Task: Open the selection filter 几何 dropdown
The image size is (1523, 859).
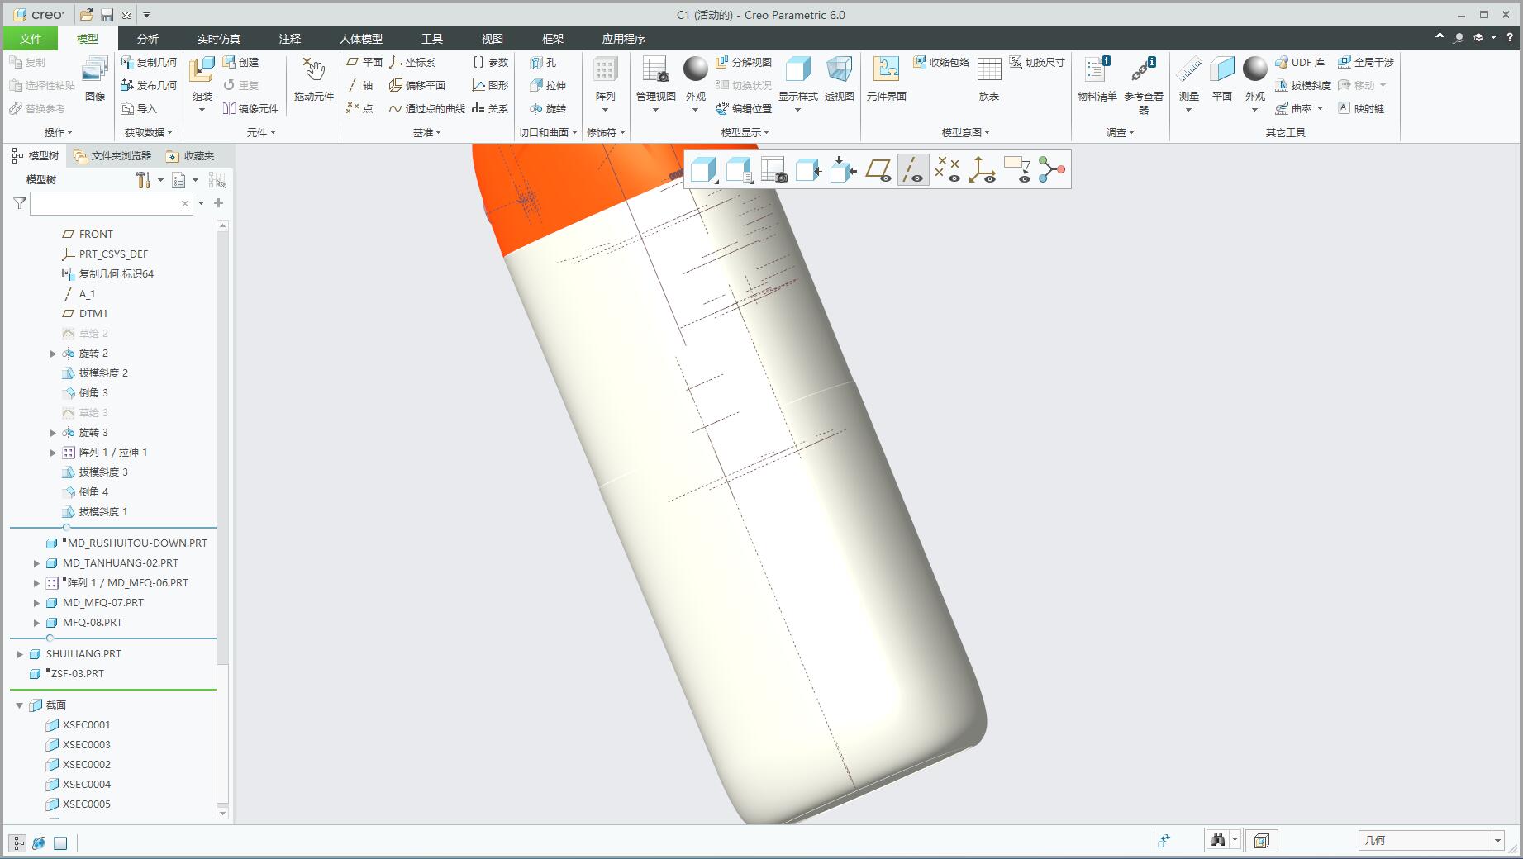Action: click(1497, 841)
